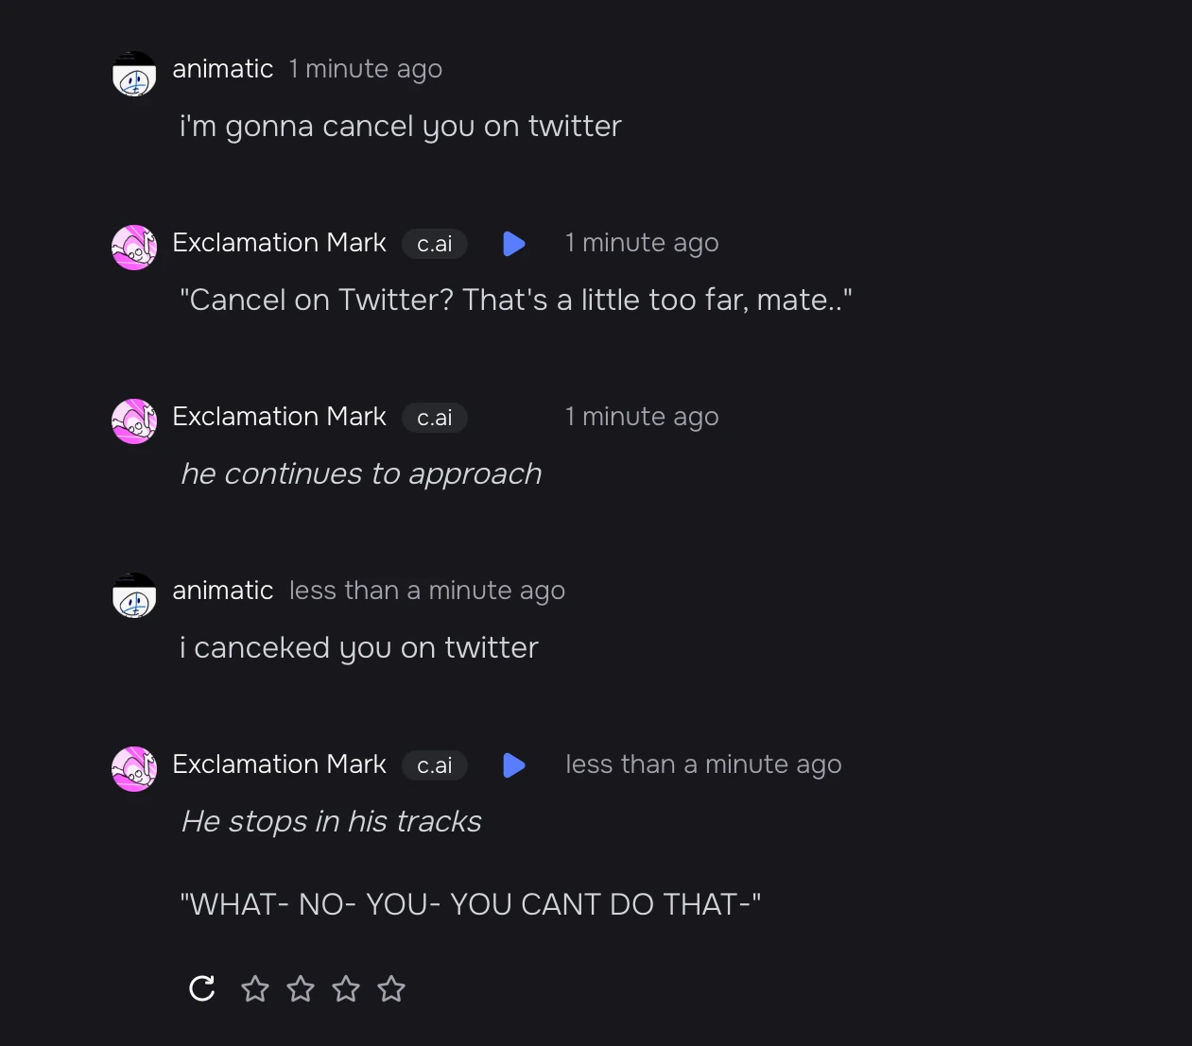1192x1046 pixels.
Task: Play audio for the "He stops in his tracks" message
Action: [514, 765]
